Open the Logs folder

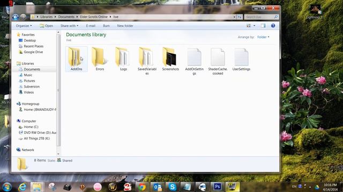[123, 59]
